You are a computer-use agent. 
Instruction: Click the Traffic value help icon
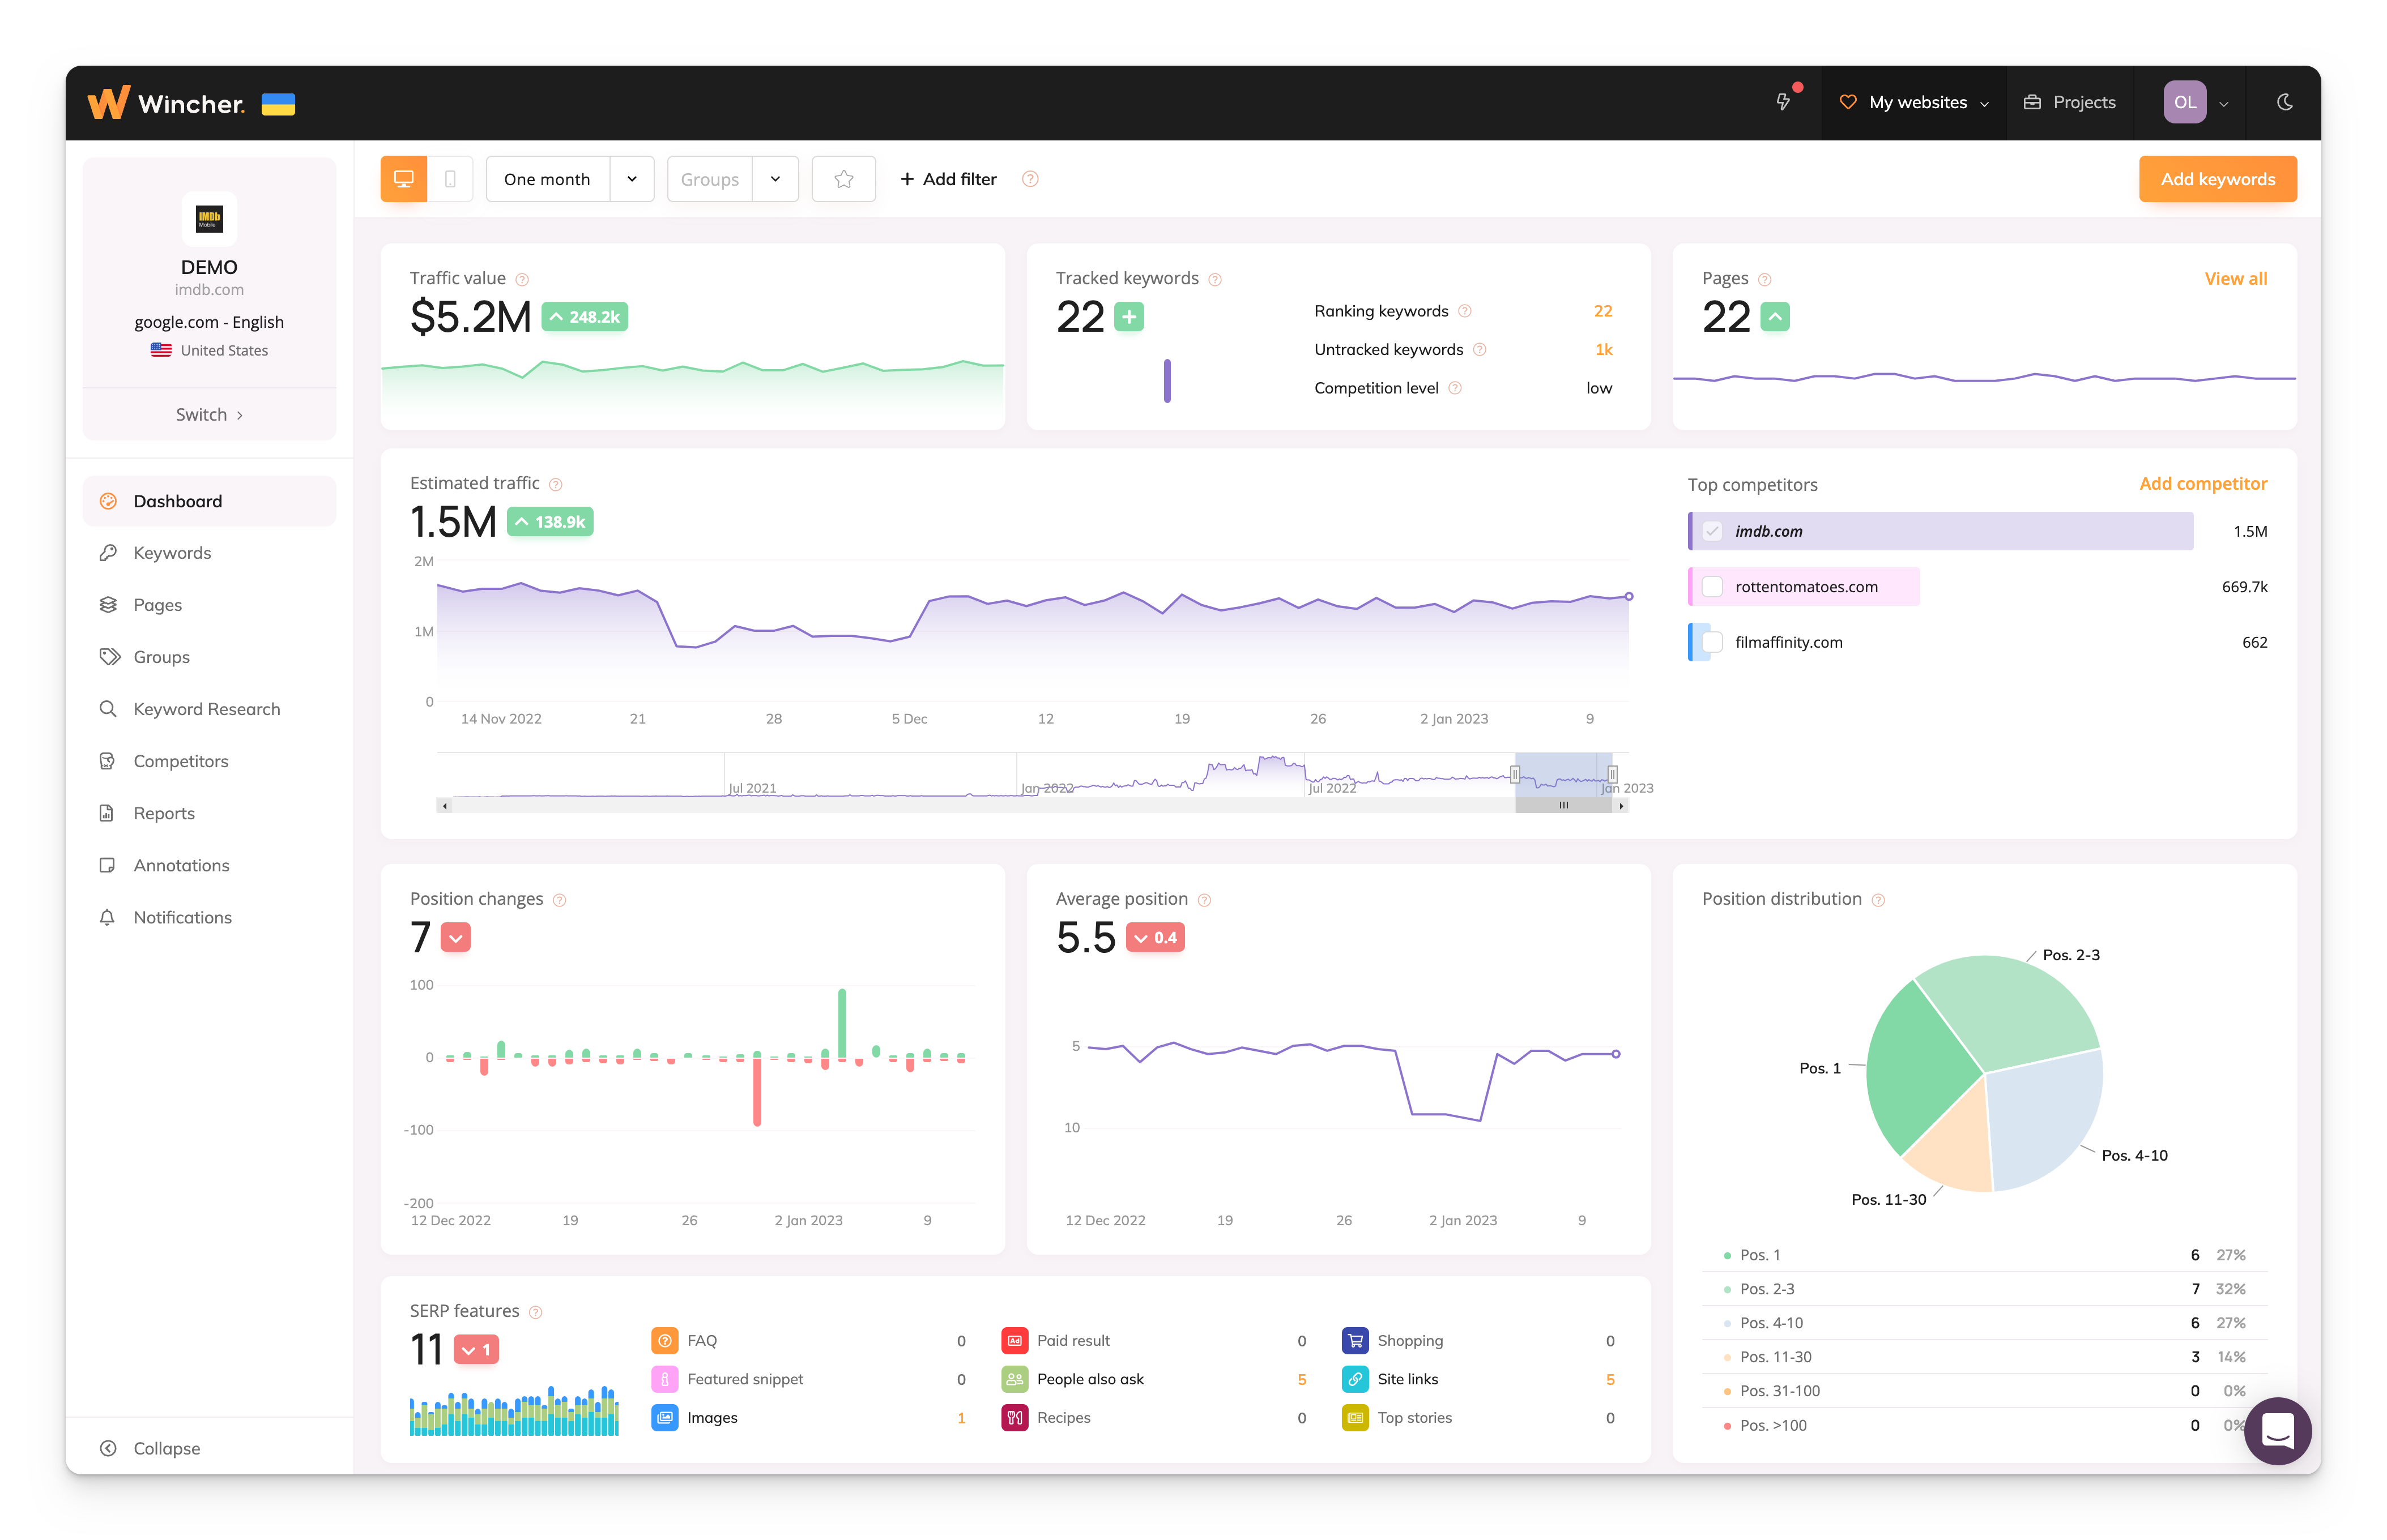coord(522,280)
